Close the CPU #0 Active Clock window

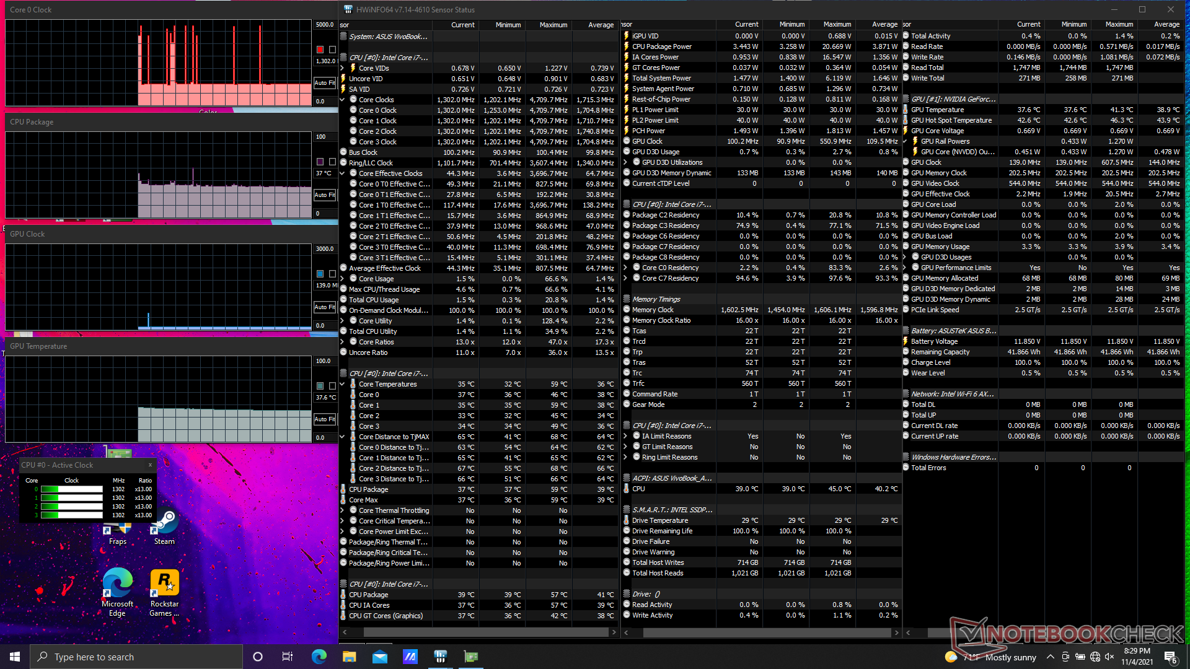tap(150, 465)
